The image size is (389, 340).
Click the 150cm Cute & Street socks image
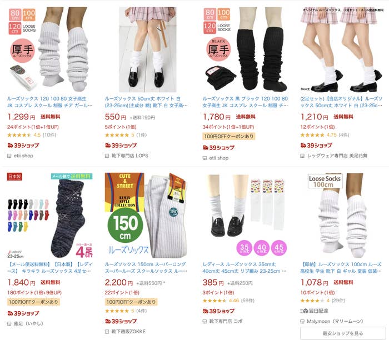point(147,215)
